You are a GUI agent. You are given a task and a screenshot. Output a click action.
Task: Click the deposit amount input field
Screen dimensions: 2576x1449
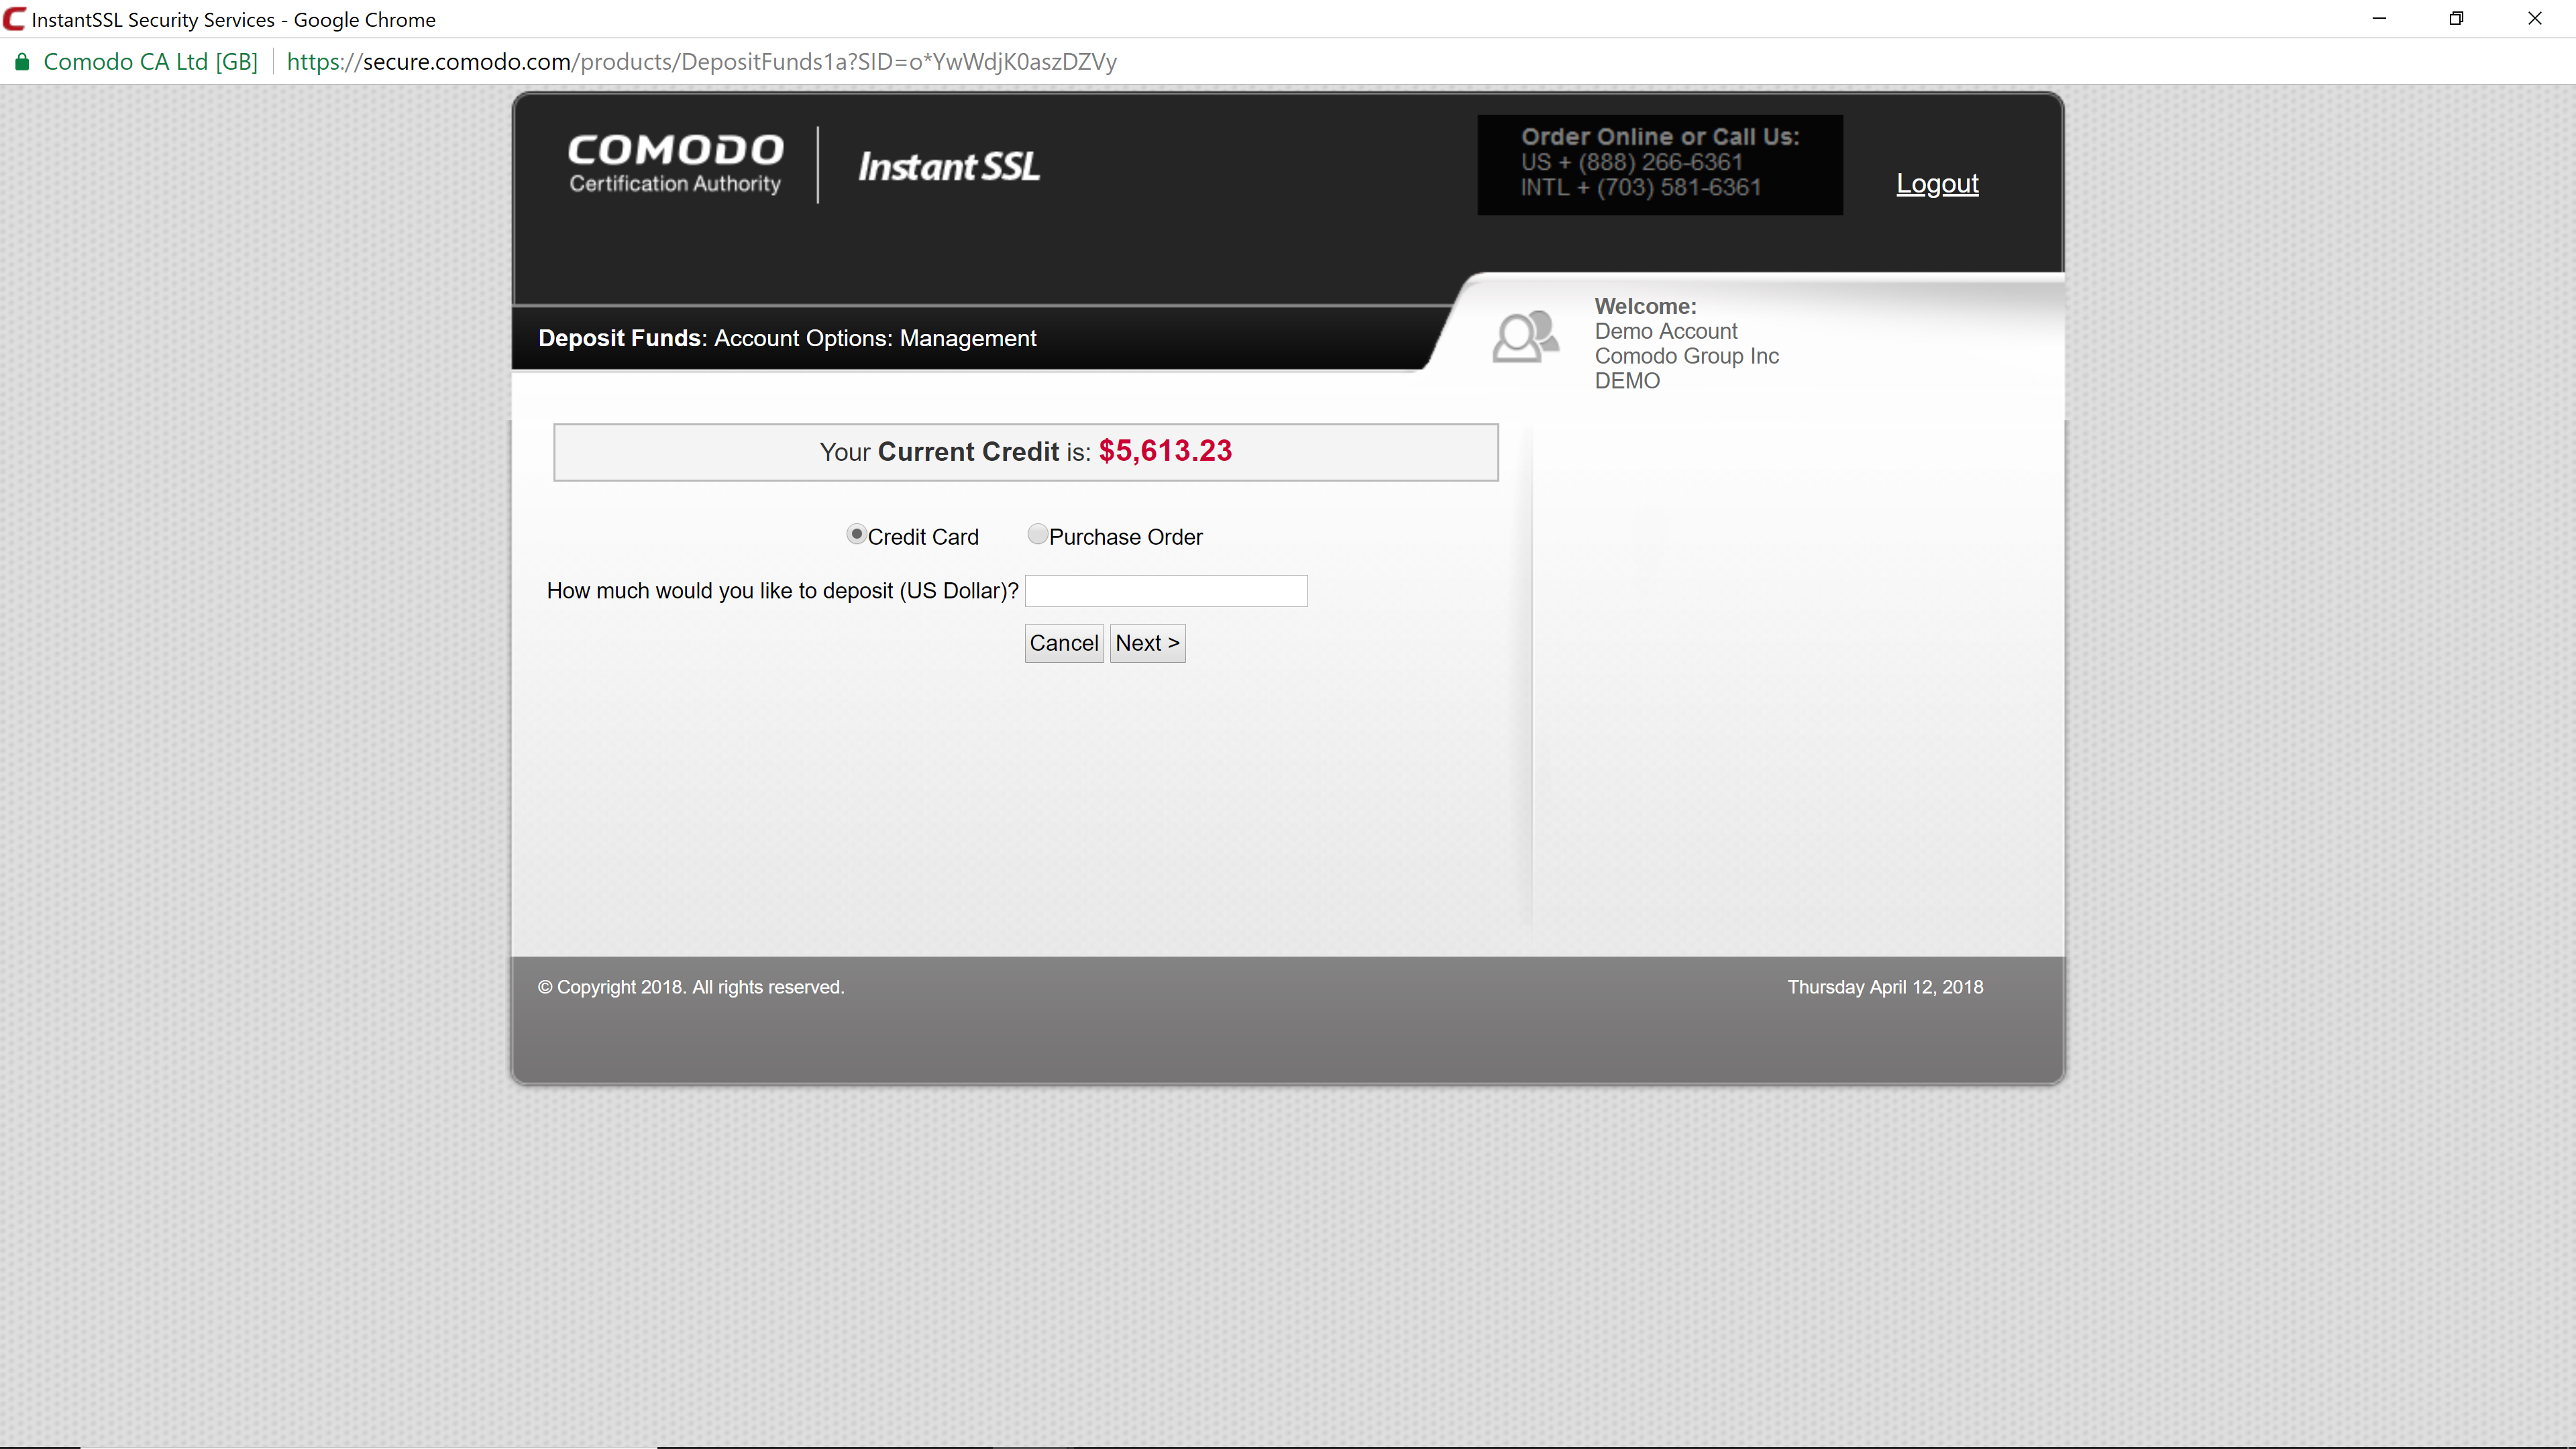[x=1166, y=591]
